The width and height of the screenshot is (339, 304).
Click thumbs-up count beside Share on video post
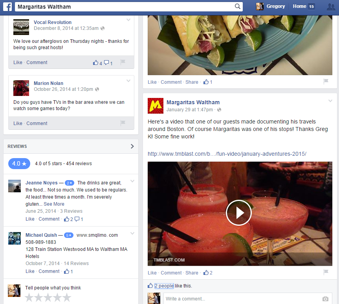tap(208, 273)
